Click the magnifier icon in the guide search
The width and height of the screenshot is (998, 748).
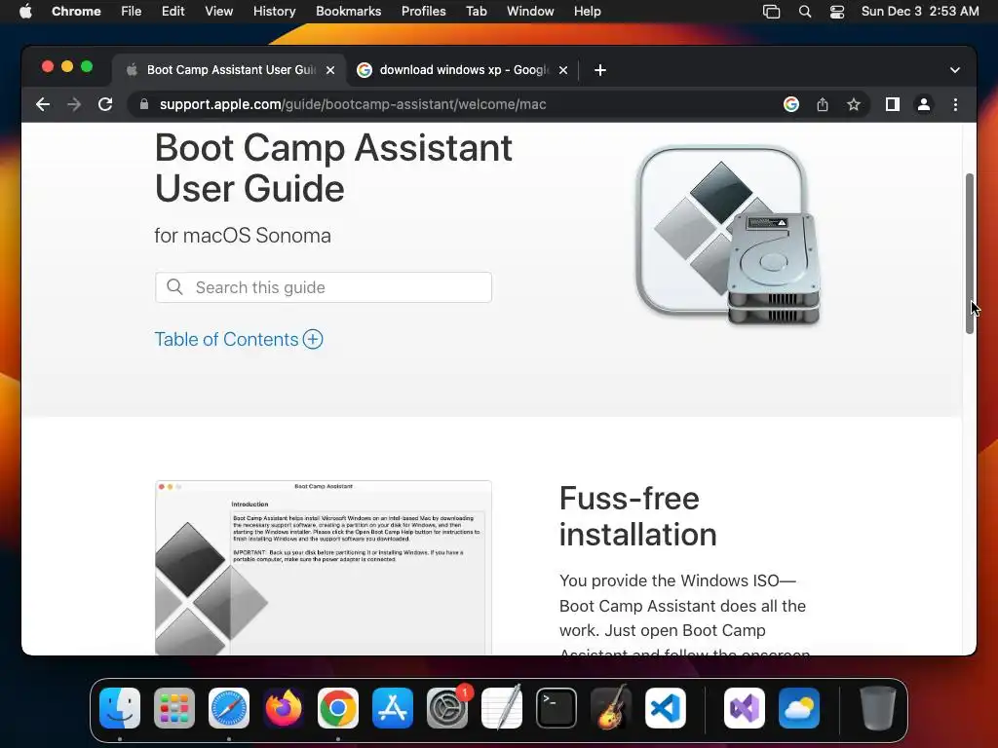175,287
